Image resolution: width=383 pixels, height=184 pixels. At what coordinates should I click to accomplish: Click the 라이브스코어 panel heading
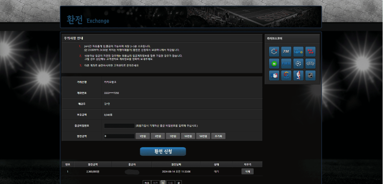274,38
